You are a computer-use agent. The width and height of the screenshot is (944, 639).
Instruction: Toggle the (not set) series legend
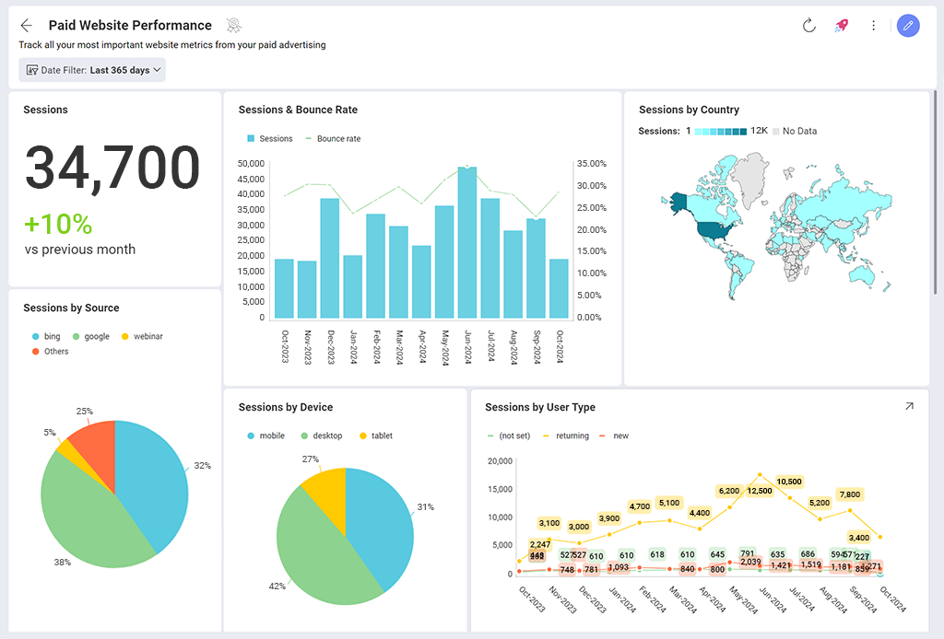click(509, 436)
